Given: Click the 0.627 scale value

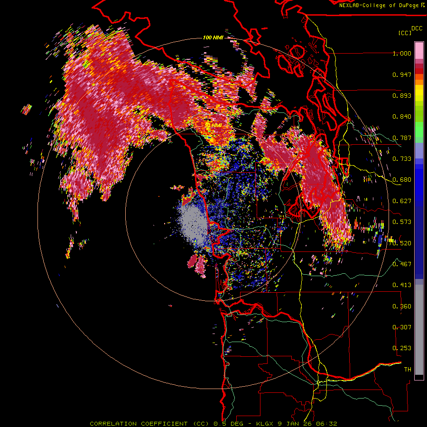Looking at the screenshot, I should coord(402,201).
